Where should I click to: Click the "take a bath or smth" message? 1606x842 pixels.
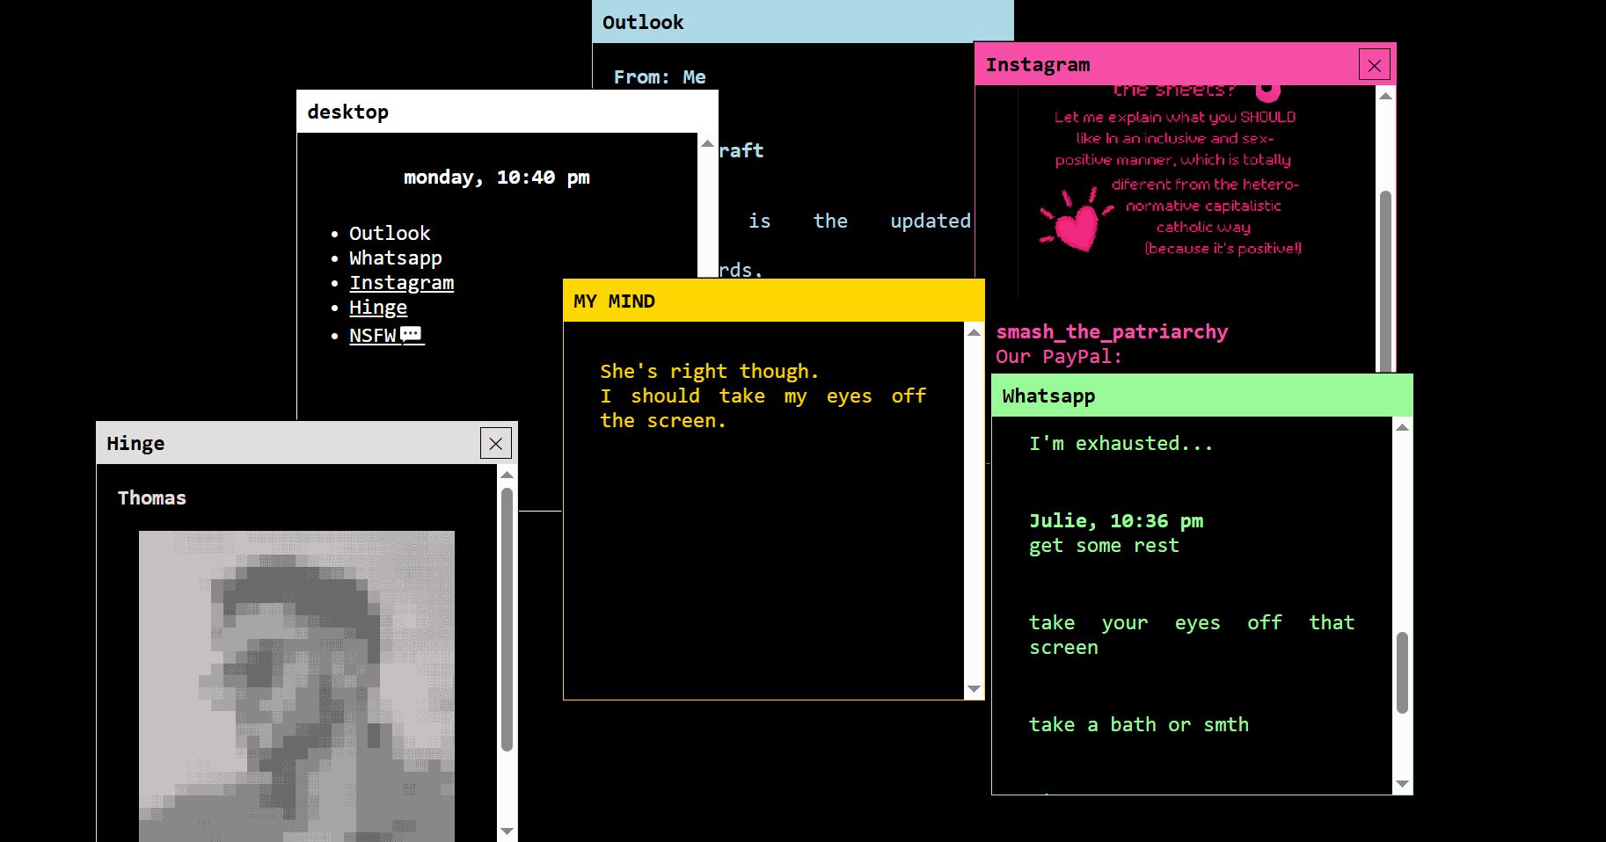pyautogui.click(x=1139, y=725)
